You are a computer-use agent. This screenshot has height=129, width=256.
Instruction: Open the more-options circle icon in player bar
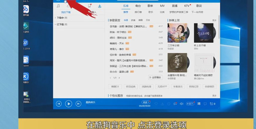[x=169, y=104]
